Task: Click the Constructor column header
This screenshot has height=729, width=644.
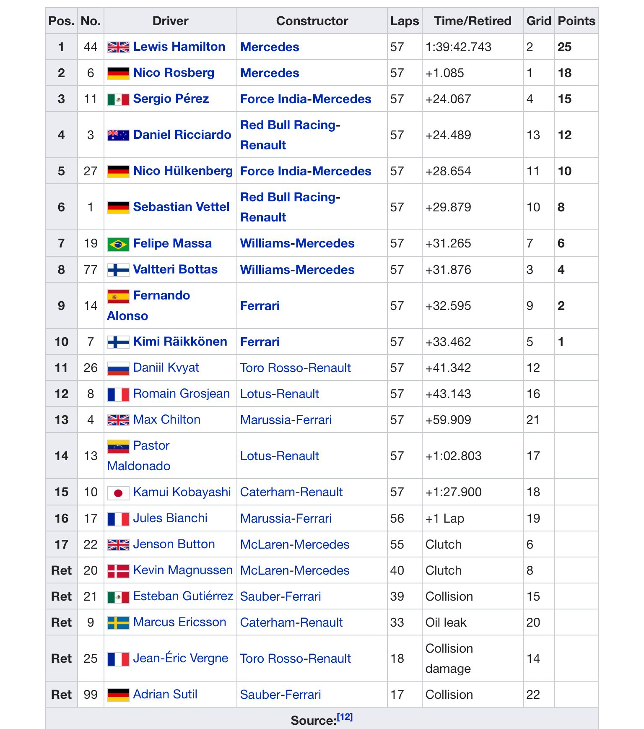Action: tap(312, 21)
